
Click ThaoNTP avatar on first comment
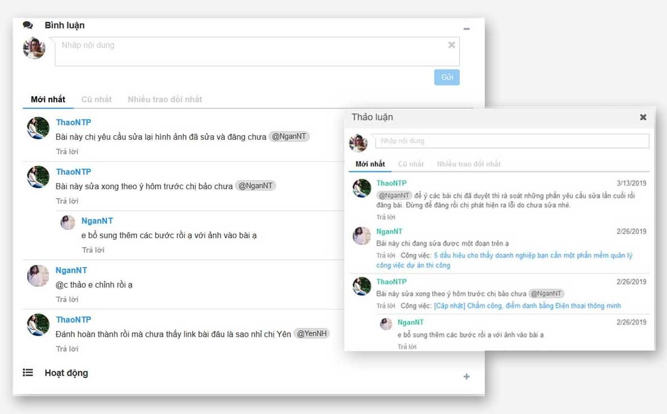(x=38, y=128)
